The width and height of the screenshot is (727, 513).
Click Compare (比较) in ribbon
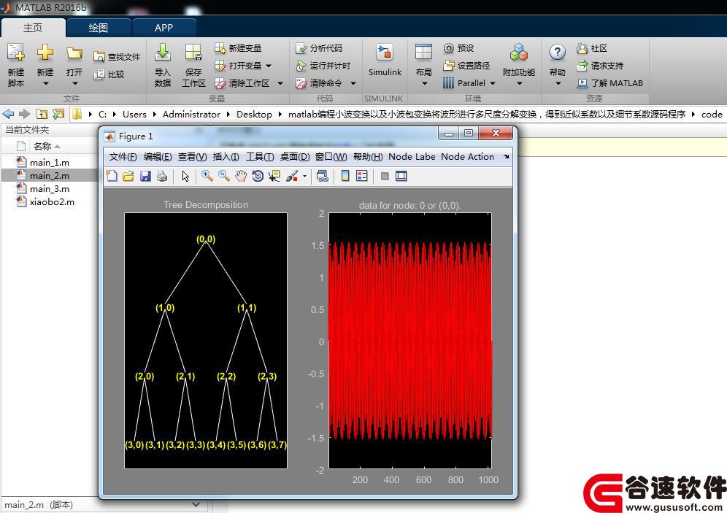[109, 74]
